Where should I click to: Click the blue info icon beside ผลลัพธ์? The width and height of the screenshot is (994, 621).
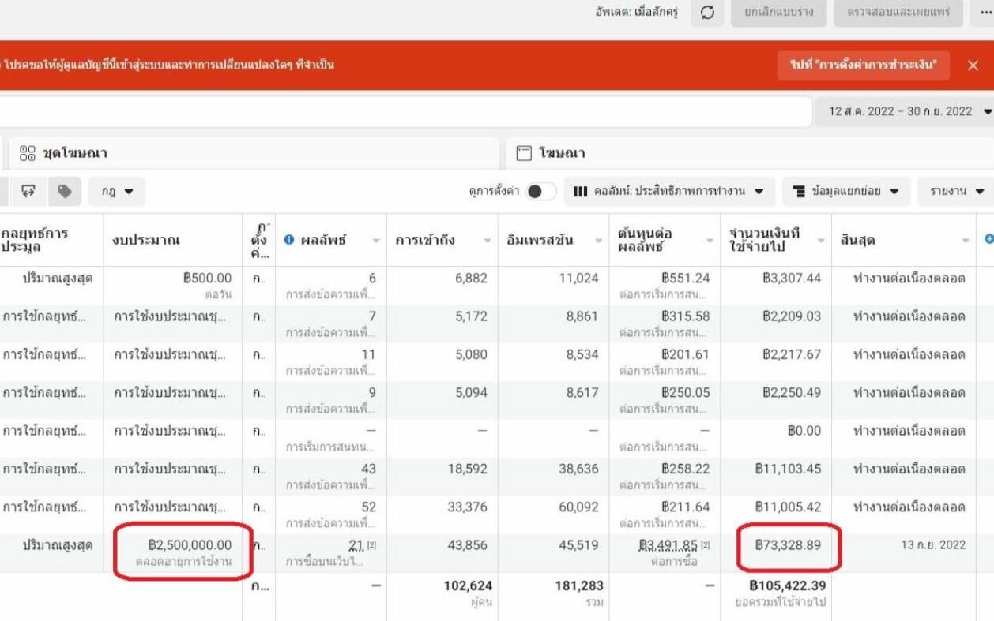[x=289, y=240]
